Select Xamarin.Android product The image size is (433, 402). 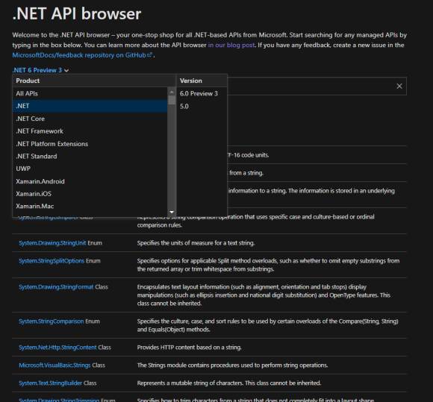tap(90, 181)
